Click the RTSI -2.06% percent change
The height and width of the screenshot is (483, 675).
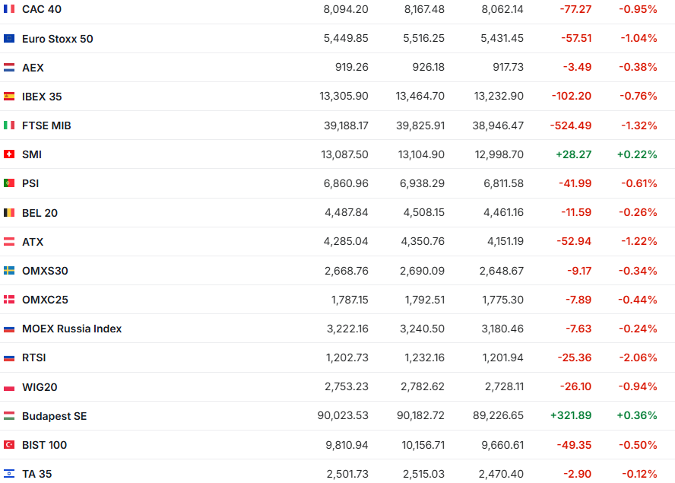[638, 357]
